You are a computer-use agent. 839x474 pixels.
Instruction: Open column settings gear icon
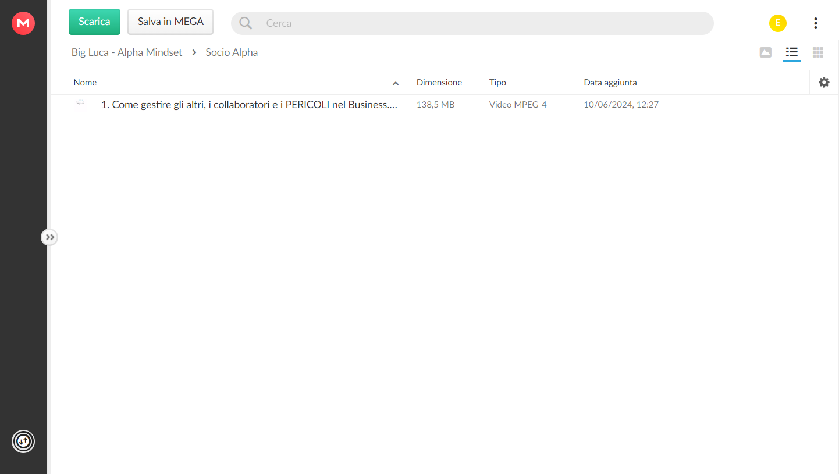click(x=824, y=83)
